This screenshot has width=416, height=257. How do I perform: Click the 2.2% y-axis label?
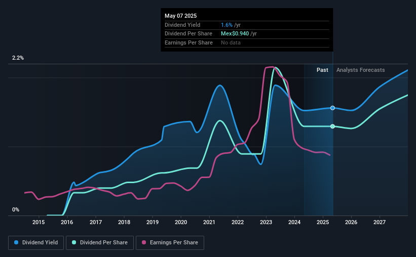point(18,58)
